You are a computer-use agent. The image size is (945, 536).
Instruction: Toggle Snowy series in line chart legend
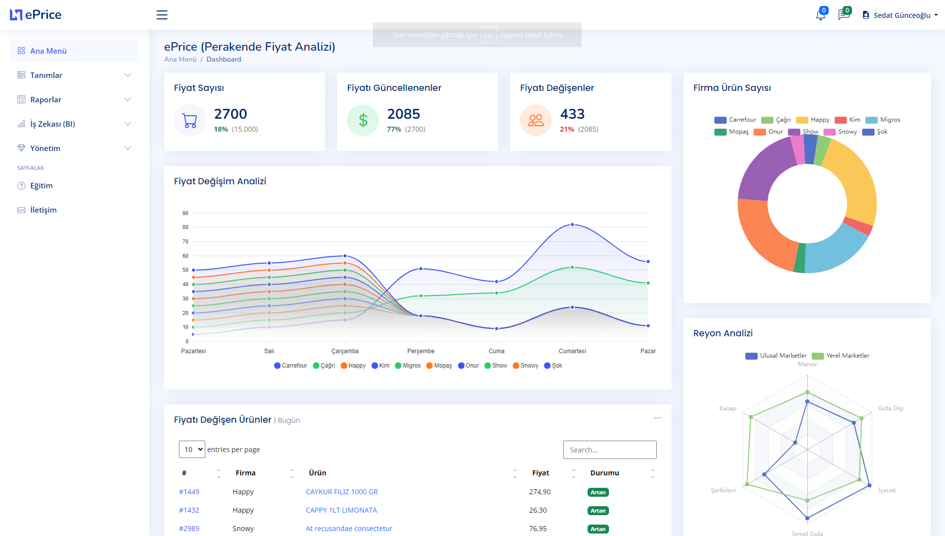click(x=526, y=366)
